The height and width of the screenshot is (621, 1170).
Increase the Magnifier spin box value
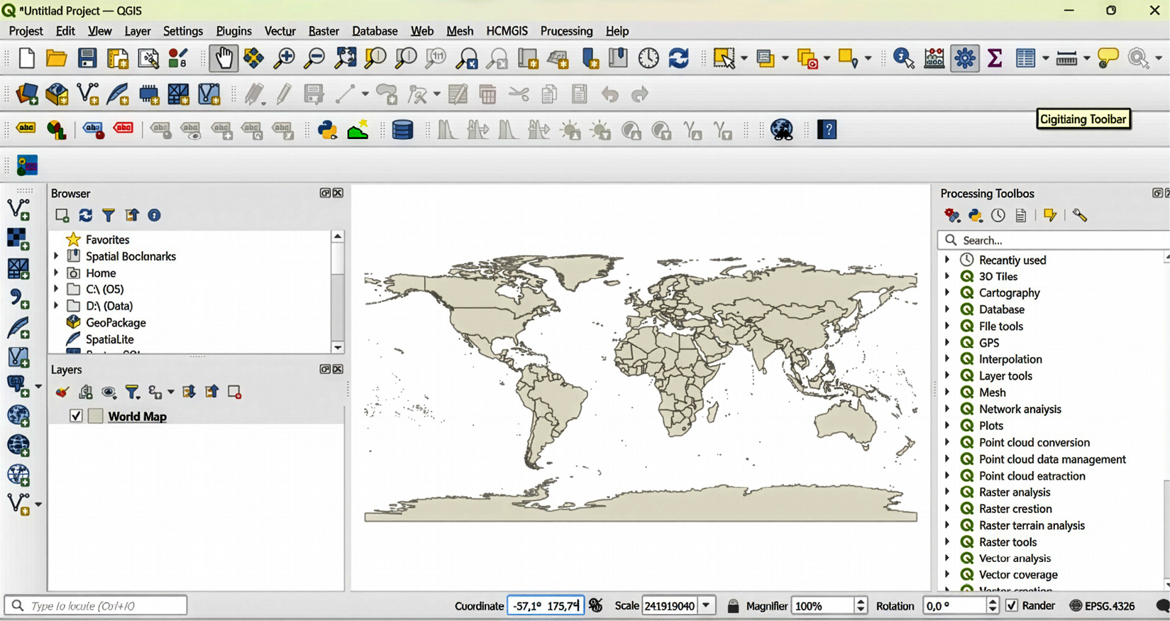coord(861,601)
